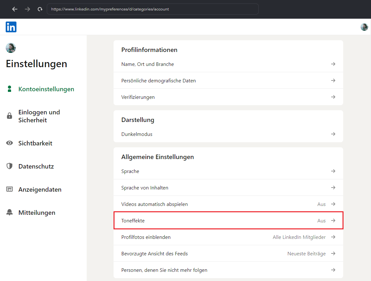The width and height of the screenshot is (371, 281).
Task: Select Kontoeinstellungen in the sidebar
Action: click(46, 89)
